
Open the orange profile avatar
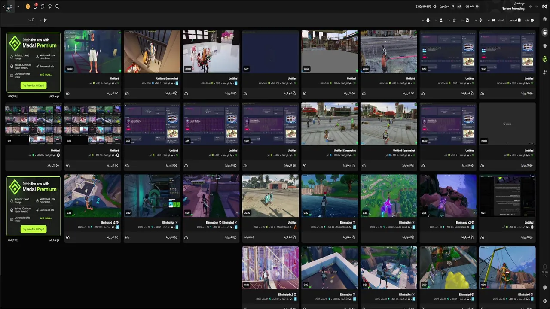point(28,6)
